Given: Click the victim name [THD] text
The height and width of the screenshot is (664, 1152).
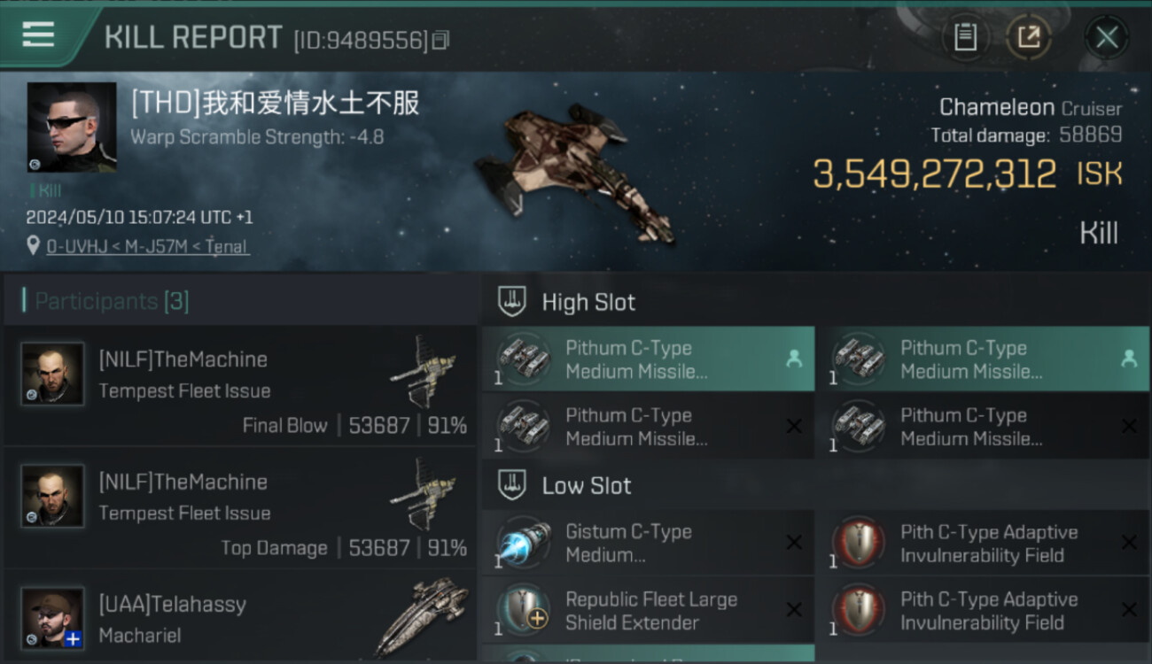Looking at the screenshot, I should [x=275, y=104].
